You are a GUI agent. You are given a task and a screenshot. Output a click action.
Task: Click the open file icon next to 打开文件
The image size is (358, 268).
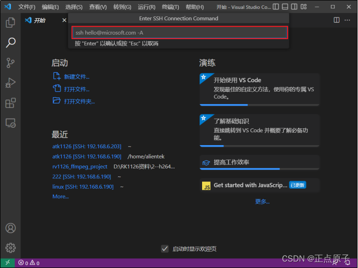coord(57,88)
